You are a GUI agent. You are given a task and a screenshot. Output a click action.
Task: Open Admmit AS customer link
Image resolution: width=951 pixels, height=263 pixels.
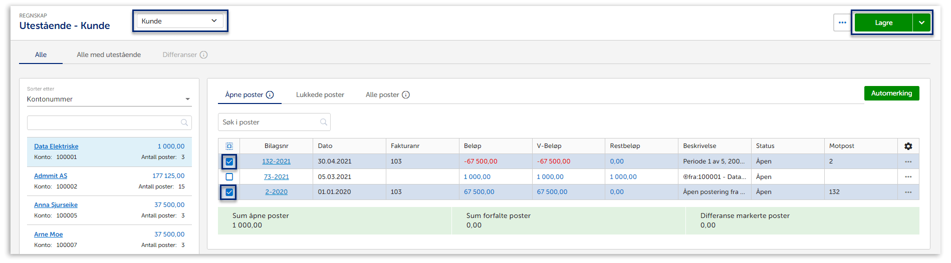coord(51,176)
